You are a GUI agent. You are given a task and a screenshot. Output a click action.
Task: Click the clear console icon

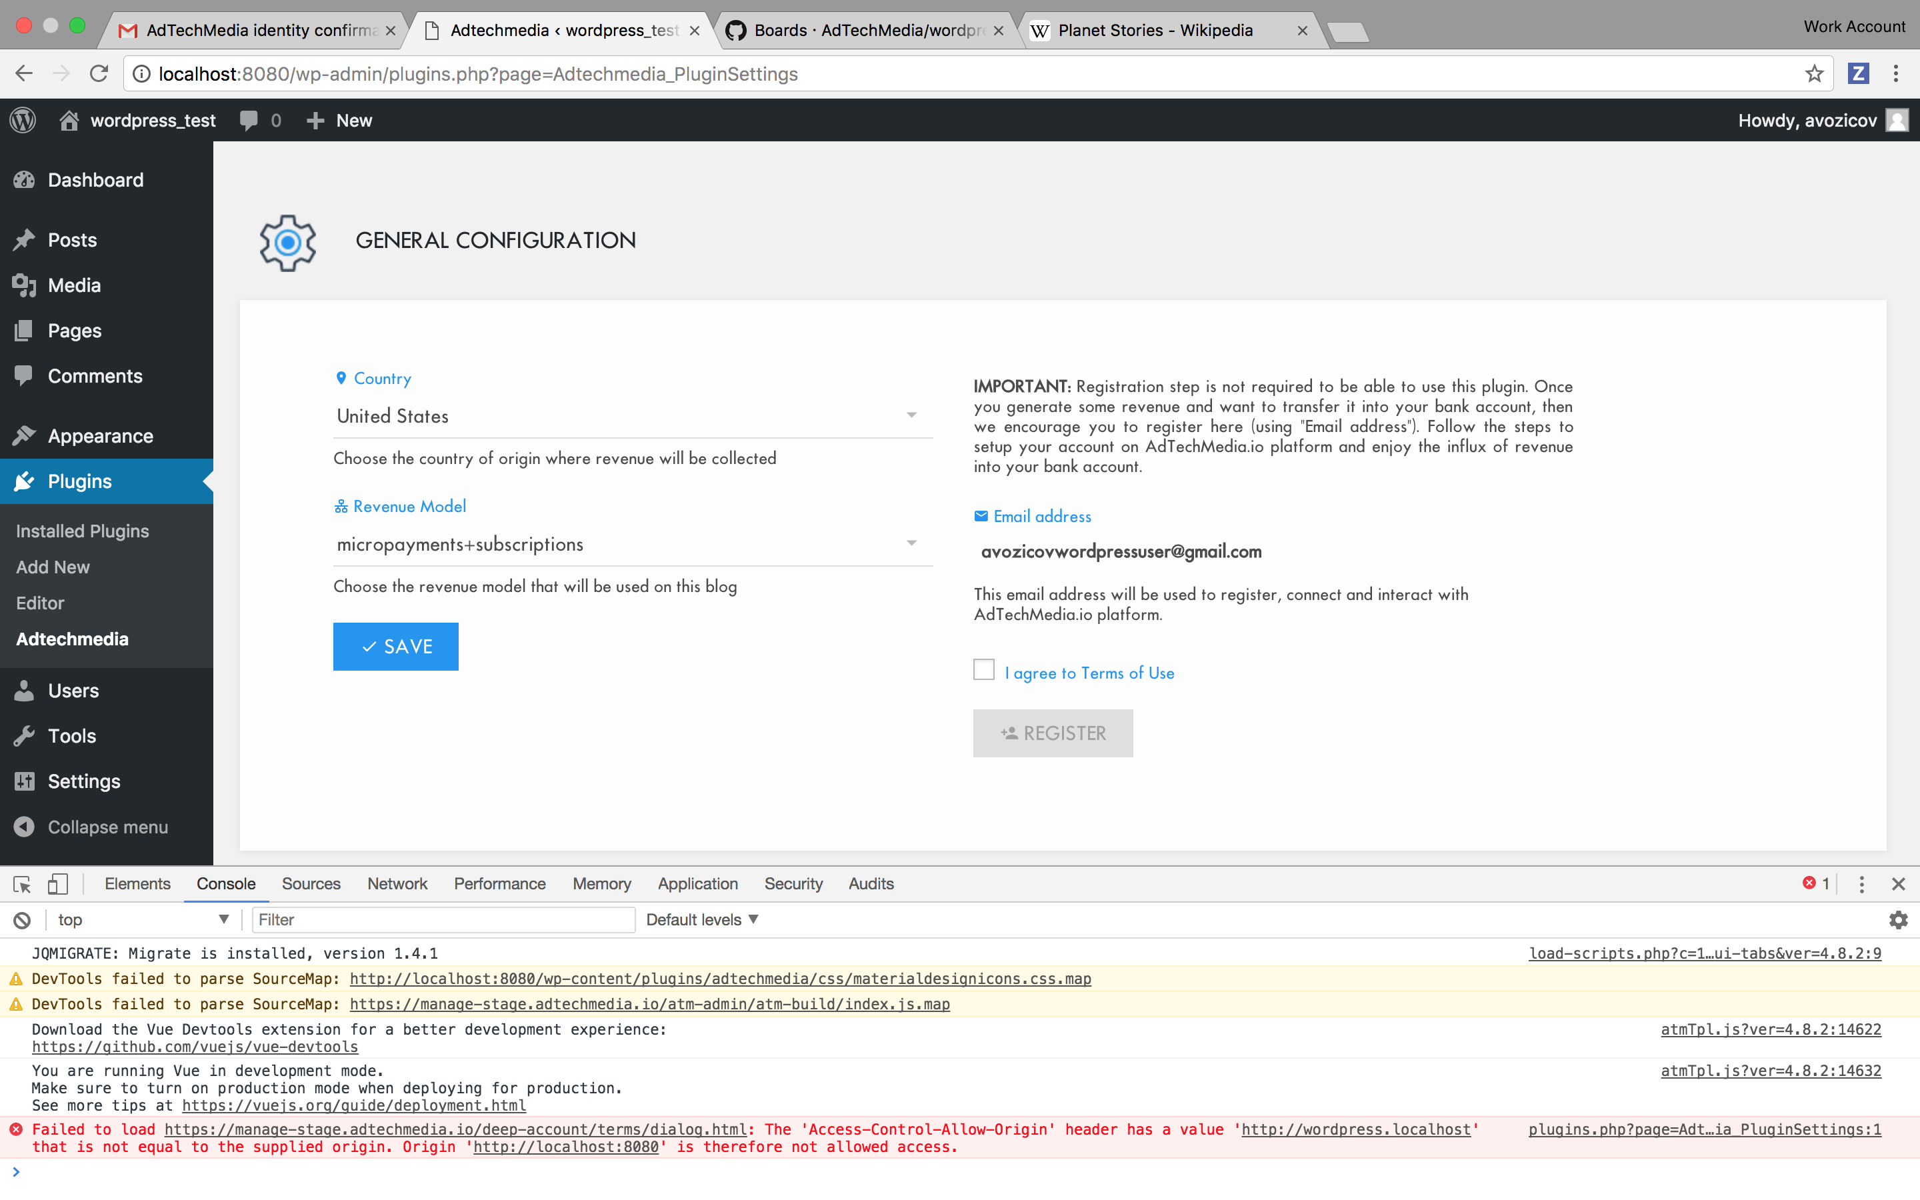pos(21,920)
